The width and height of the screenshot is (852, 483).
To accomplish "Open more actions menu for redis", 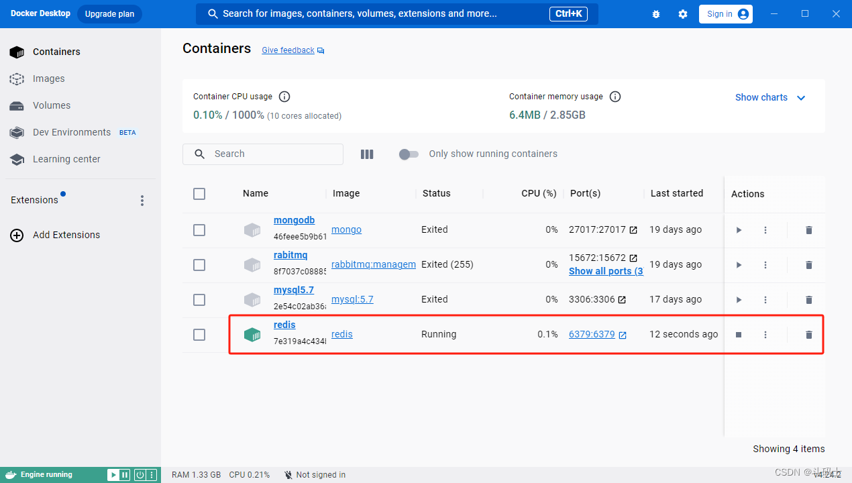I will pyautogui.click(x=765, y=335).
